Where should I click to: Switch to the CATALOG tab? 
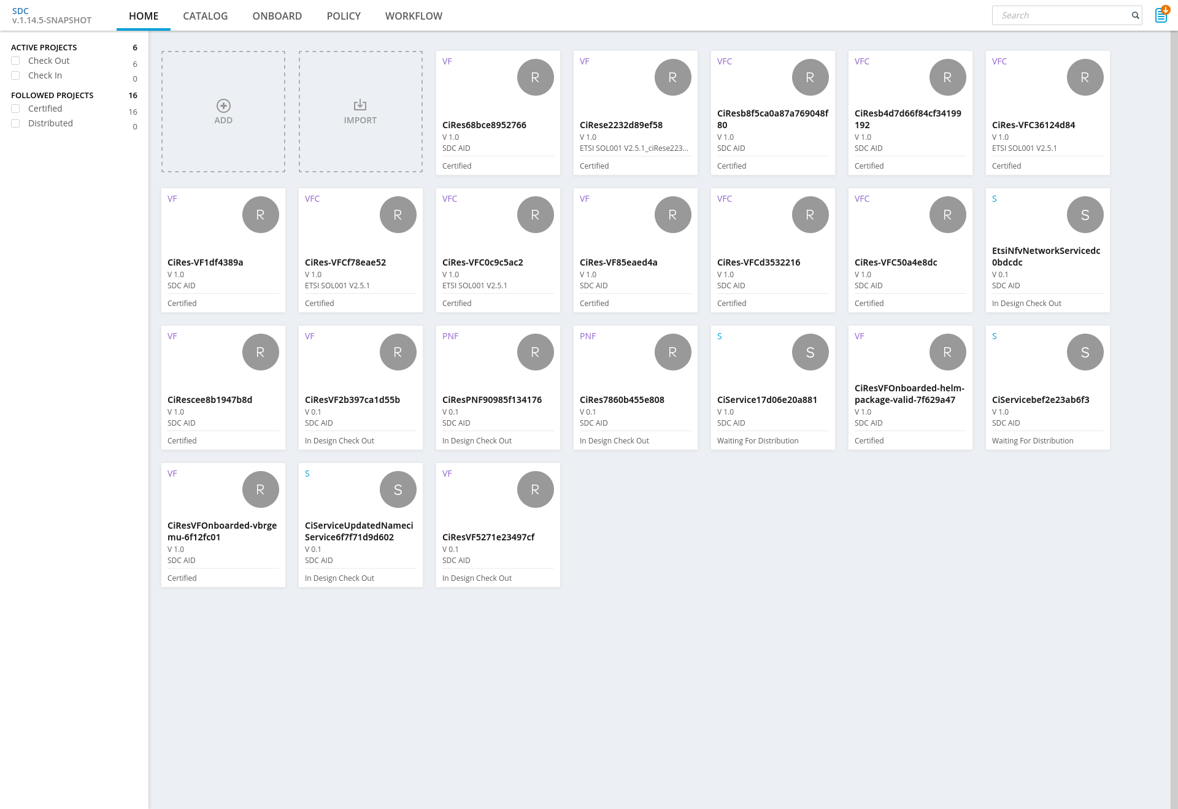[205, 16]
